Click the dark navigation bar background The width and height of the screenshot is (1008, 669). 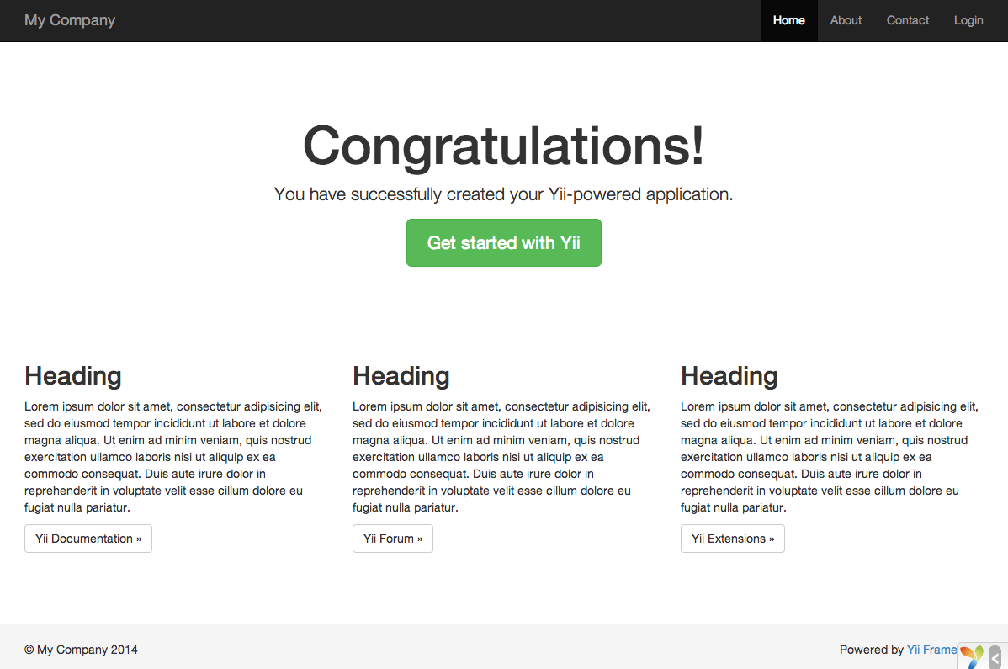click(421, 20)
